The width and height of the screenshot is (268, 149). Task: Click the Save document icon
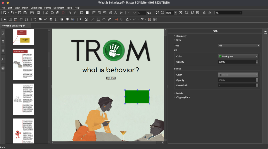click(19, 13)
